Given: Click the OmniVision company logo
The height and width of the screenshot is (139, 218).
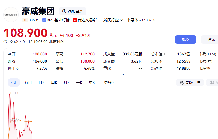Looking at the screenshot, I should click(11, 15).
